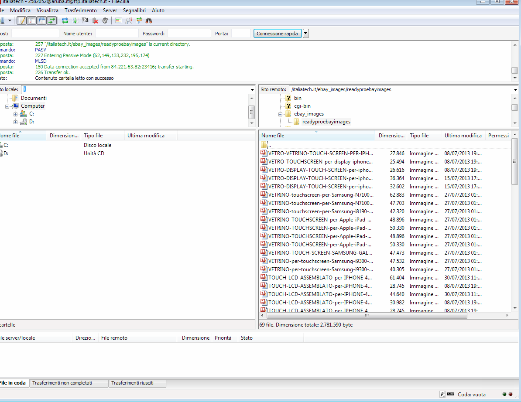Toggle the message log display icon
521x402 pixels.
tap(21, 20)
